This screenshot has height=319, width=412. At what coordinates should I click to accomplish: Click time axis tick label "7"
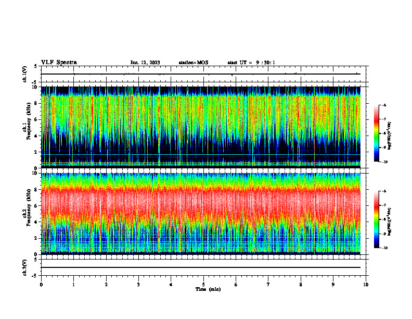point(268,285)
